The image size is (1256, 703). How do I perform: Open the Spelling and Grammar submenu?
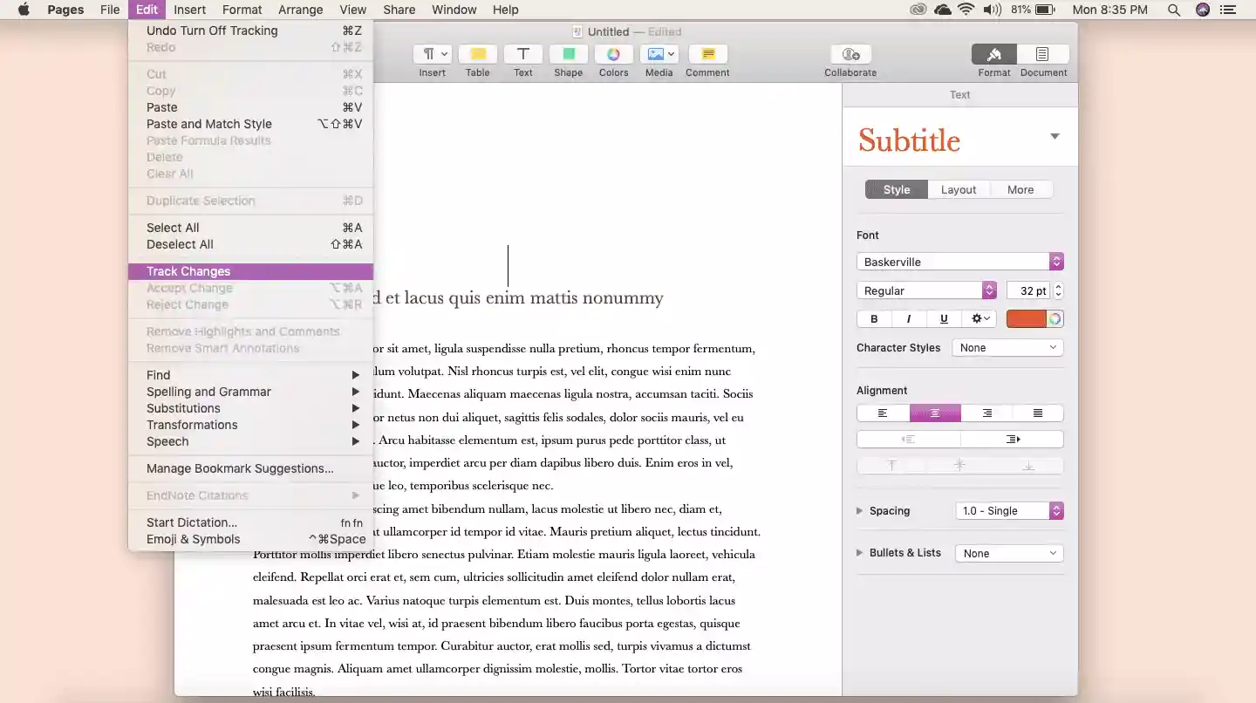(251, 392)
